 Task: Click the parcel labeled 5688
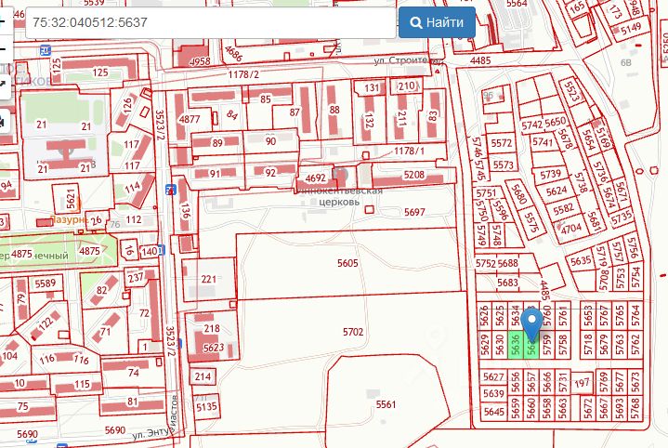click(x=507, y=263)
